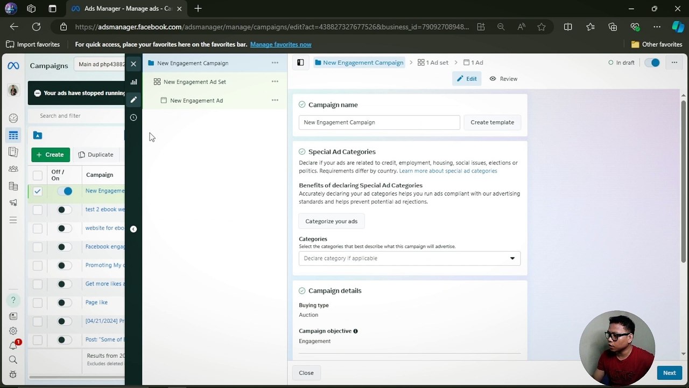Open the Notifications bell with red badge

click(x=13, y=345)
